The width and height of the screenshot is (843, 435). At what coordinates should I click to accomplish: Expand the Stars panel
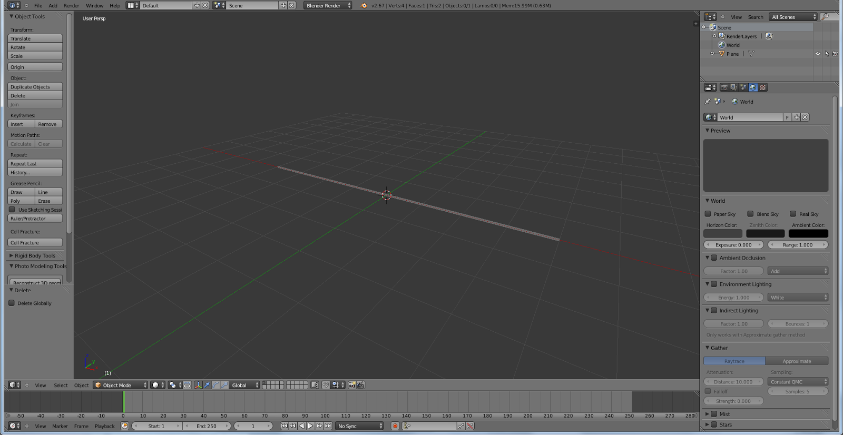point(707,424)
